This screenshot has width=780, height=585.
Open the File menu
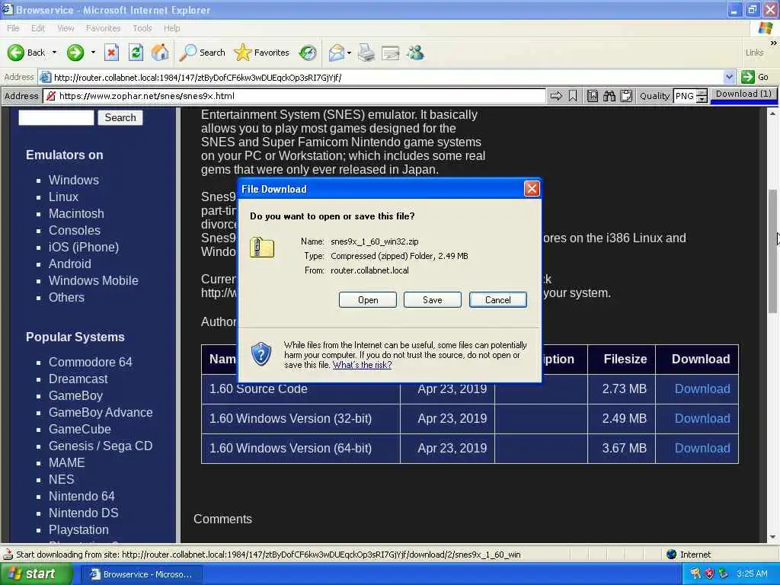click(x=13, y=28)
